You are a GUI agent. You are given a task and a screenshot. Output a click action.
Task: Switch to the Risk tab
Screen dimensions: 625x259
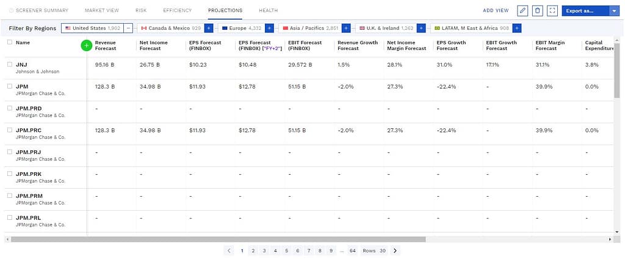[x=141, y=10]
